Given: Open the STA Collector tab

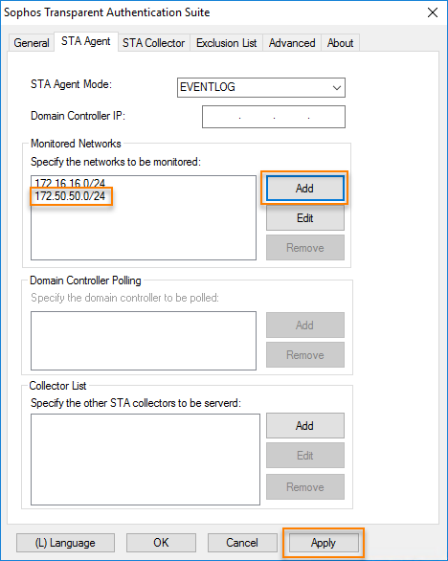Looking at the screenshot, I should click(154, 43).
